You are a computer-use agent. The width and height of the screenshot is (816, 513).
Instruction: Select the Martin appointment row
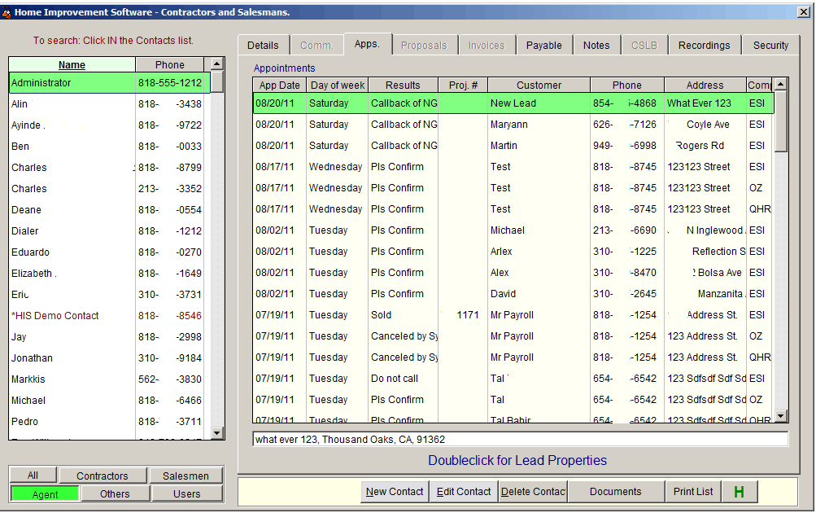pos(513,145)
